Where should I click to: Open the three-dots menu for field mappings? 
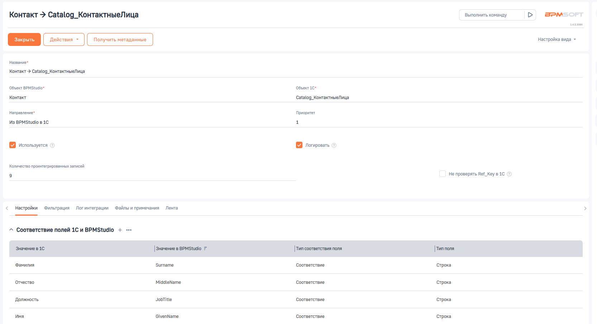tap(129, 230)
